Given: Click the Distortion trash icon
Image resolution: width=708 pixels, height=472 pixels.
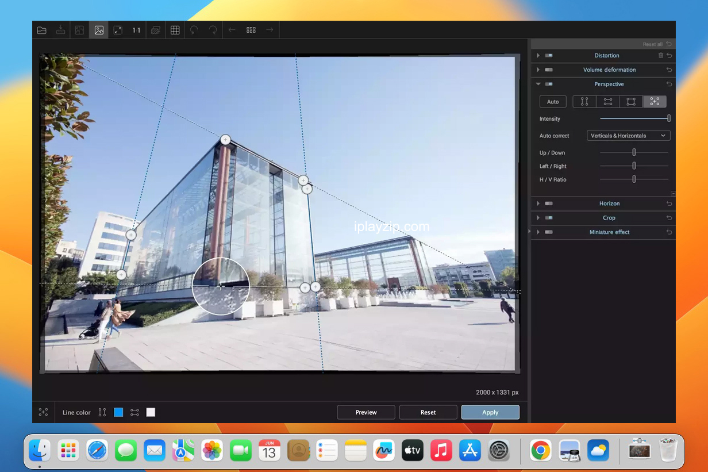Looking at the screenshot, I should click(661, 56).
